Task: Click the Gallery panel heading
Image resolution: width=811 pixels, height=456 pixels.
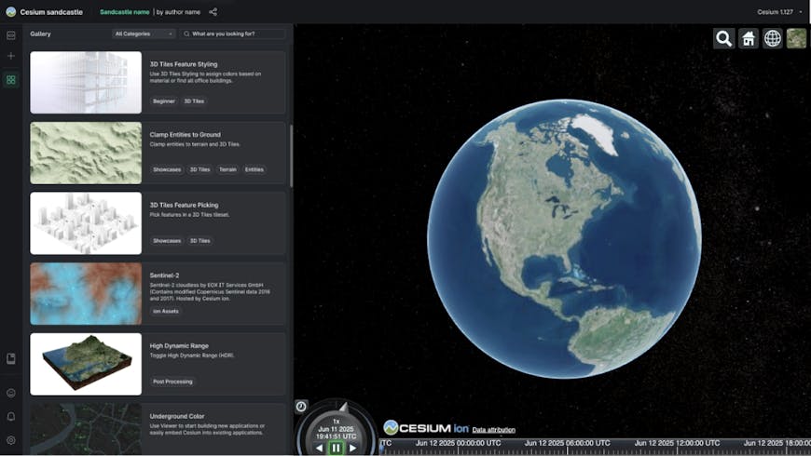Action: coord(40,34)
